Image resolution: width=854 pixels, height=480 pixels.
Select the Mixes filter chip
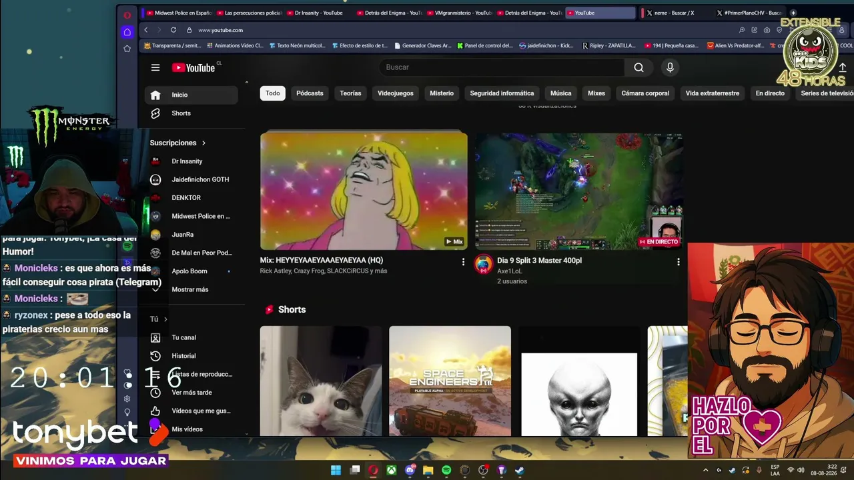596,93
